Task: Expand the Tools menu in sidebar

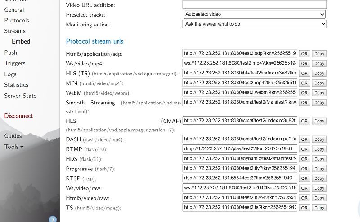Action: 14,147
